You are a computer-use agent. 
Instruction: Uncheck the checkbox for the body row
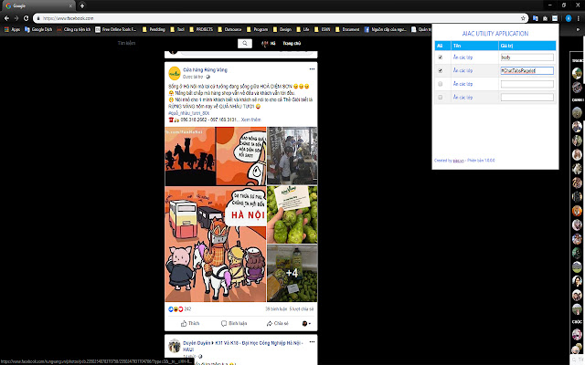(441, 57)
